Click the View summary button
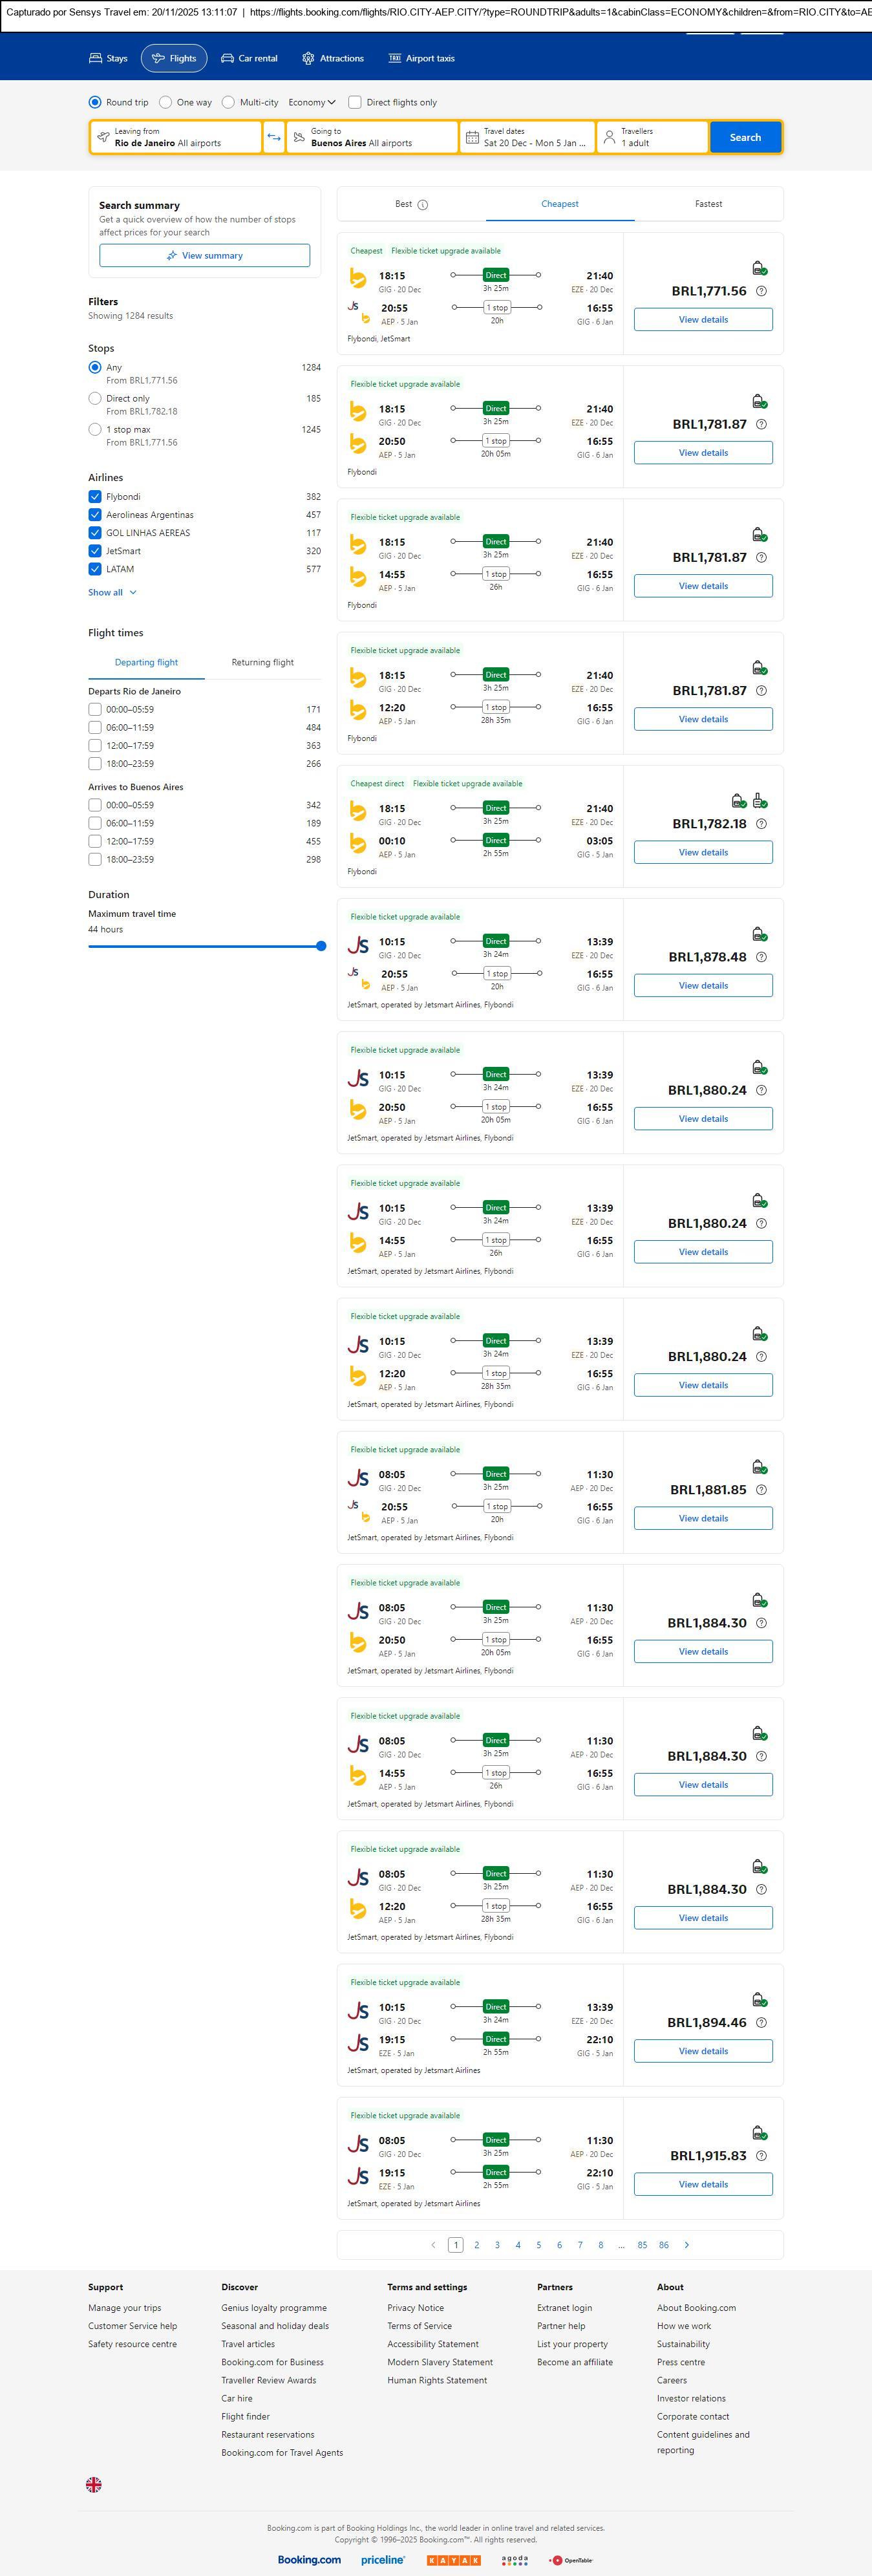This screenshot has width=872, height=2576. pos(204,256)
